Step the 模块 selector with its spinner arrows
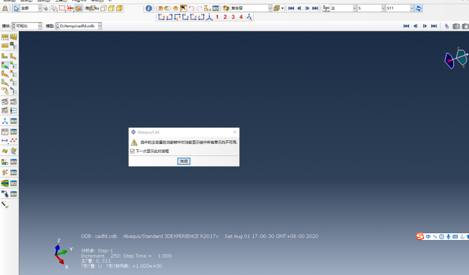The width and height of the screenshot is (469, 275). tap(14, 26)
